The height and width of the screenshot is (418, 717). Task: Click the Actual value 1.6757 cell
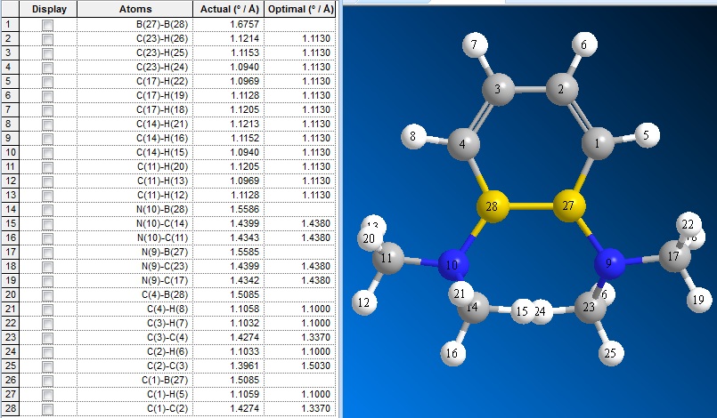coord(228,25)
